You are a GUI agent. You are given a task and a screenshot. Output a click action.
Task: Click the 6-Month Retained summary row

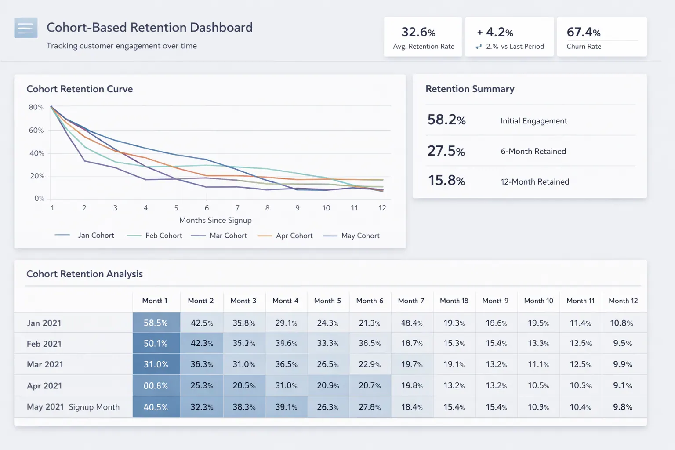pyautogui.click(x=530, y=151)
